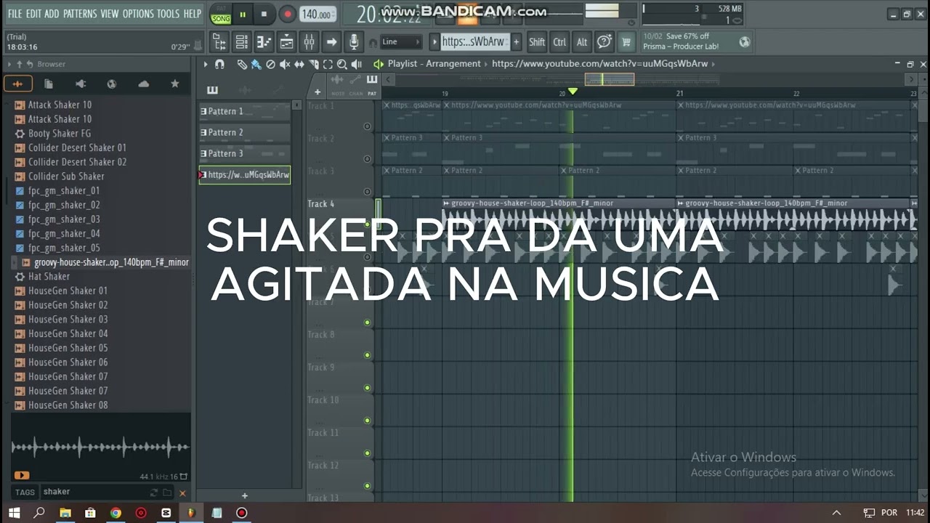Viewport: 930px width, 523px height.
Task: Open the playlist options menu arrow
Action: coord(206,64)
